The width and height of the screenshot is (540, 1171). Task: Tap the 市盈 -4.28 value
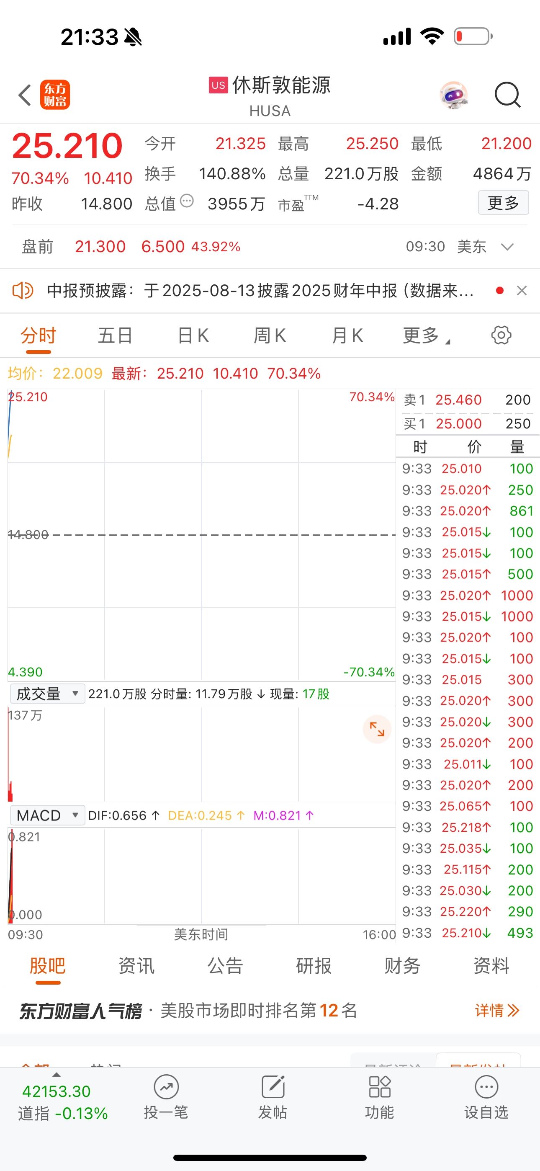(378, 204)
